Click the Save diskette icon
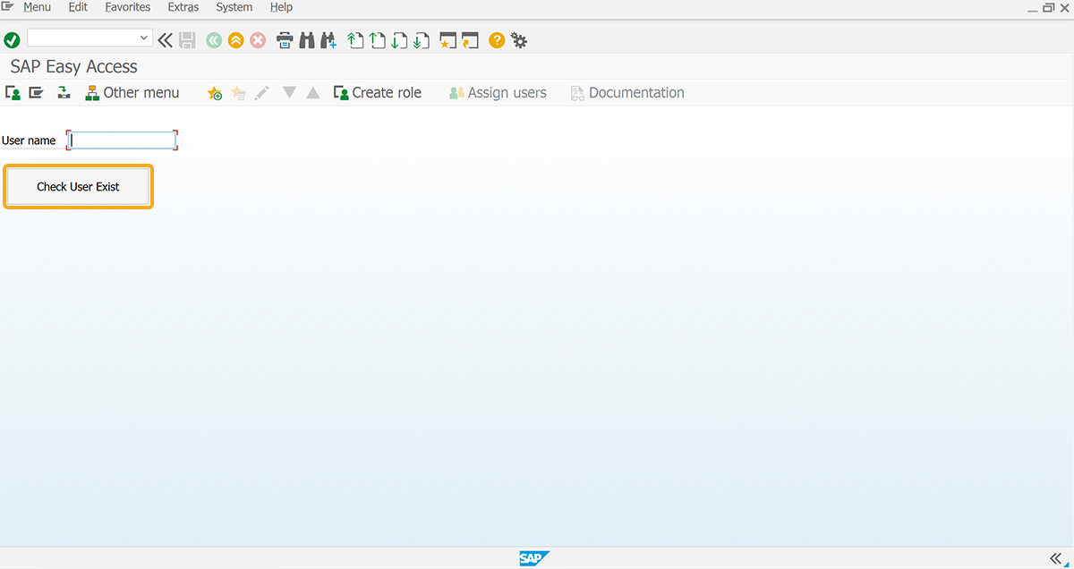 click(x=187, y=40)
